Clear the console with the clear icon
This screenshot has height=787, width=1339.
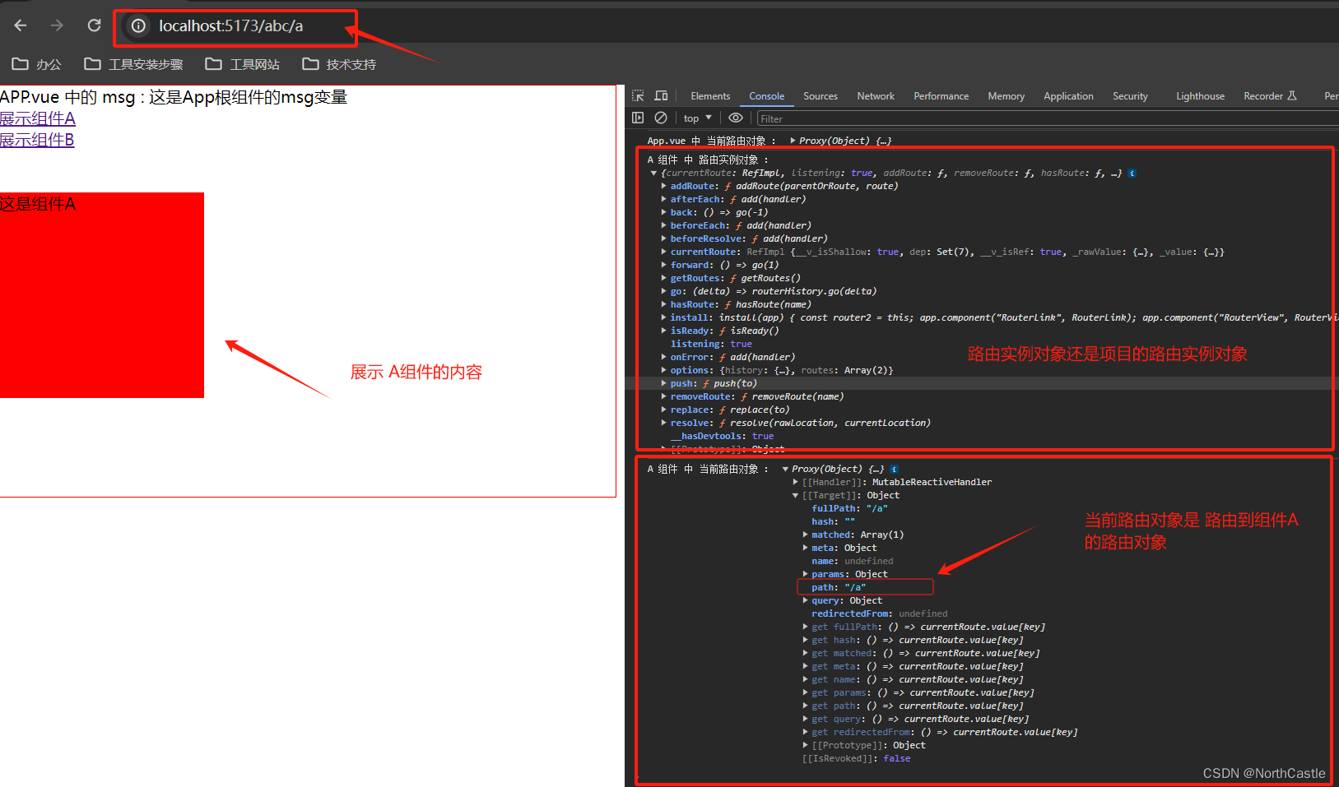pos(660,118)
